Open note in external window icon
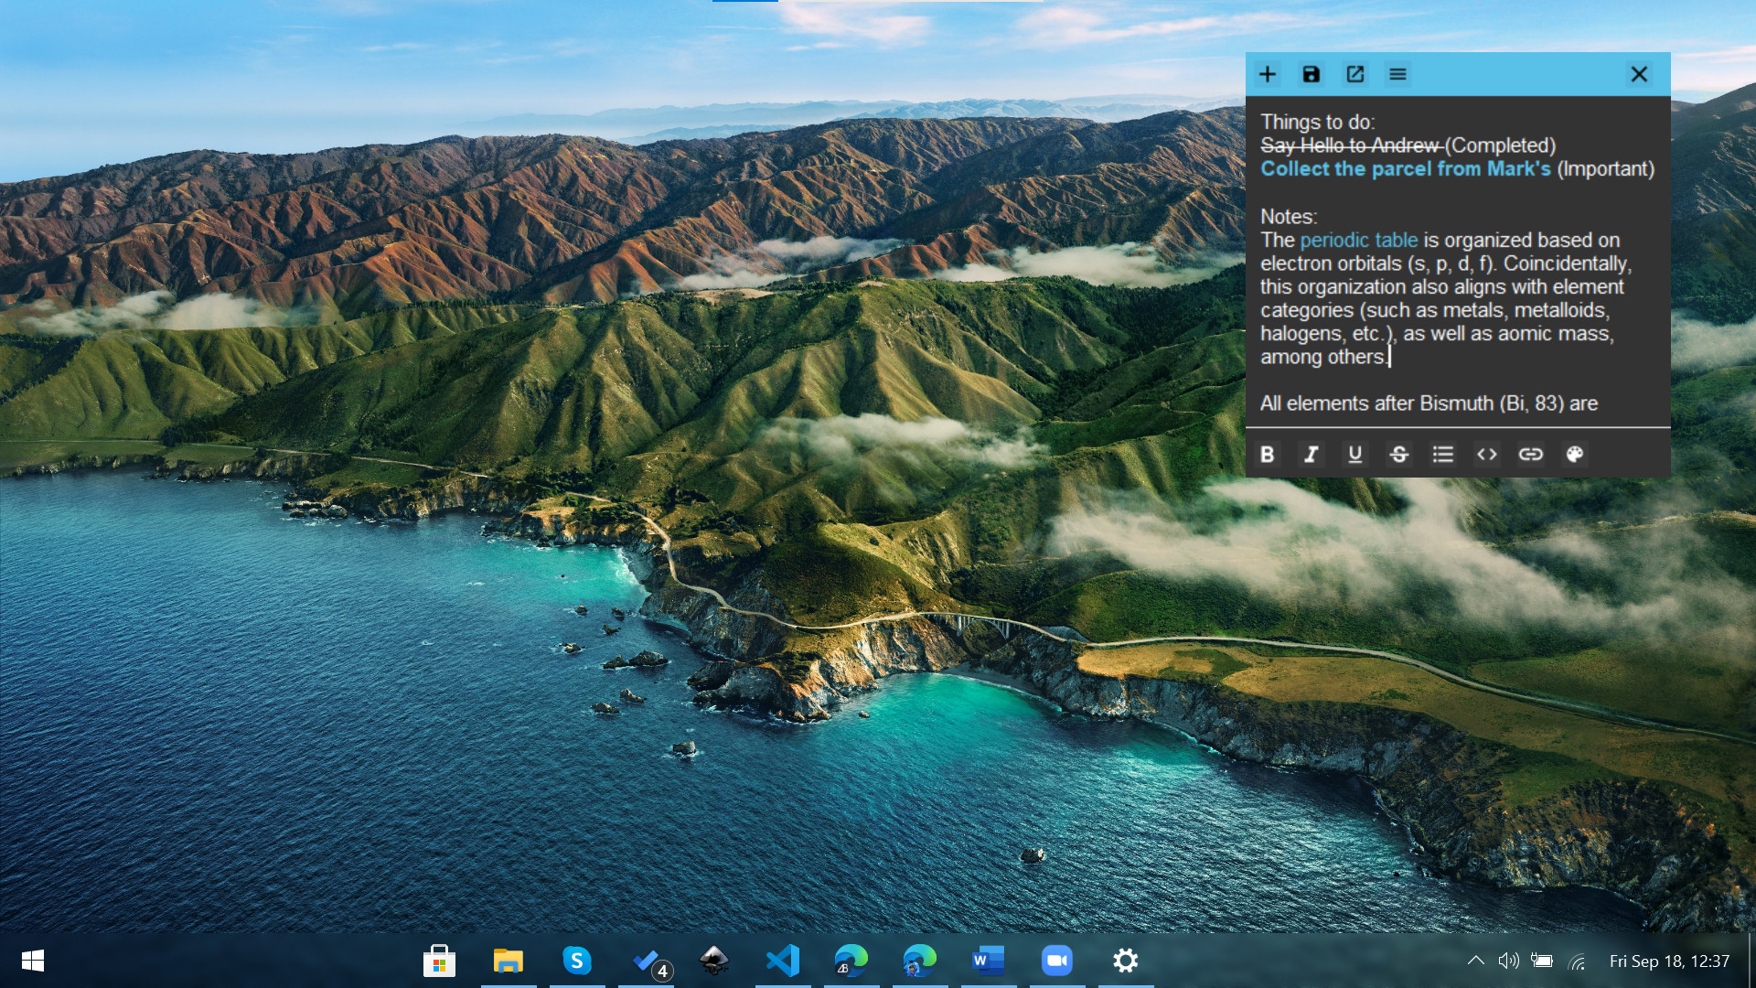Viewport: 1756px width, 988px height. tap(1354, 74)
